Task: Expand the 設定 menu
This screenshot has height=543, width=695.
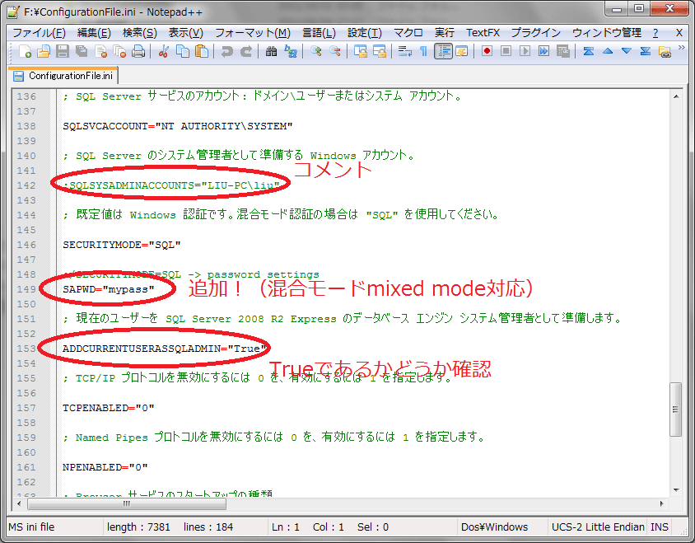Action: tap(363, 32)
